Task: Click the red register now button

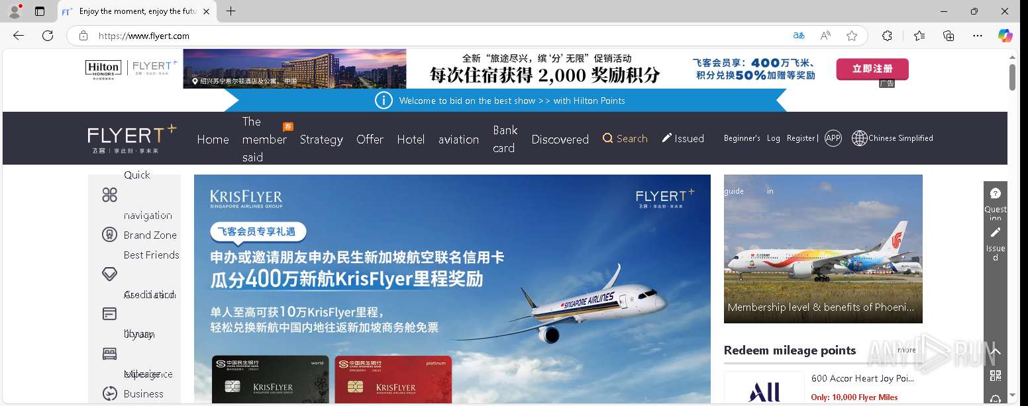Action: click(872, 69)
